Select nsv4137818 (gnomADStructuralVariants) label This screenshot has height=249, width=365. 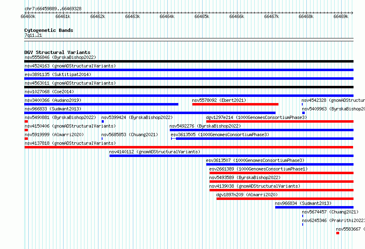click(x=70, y=143)
